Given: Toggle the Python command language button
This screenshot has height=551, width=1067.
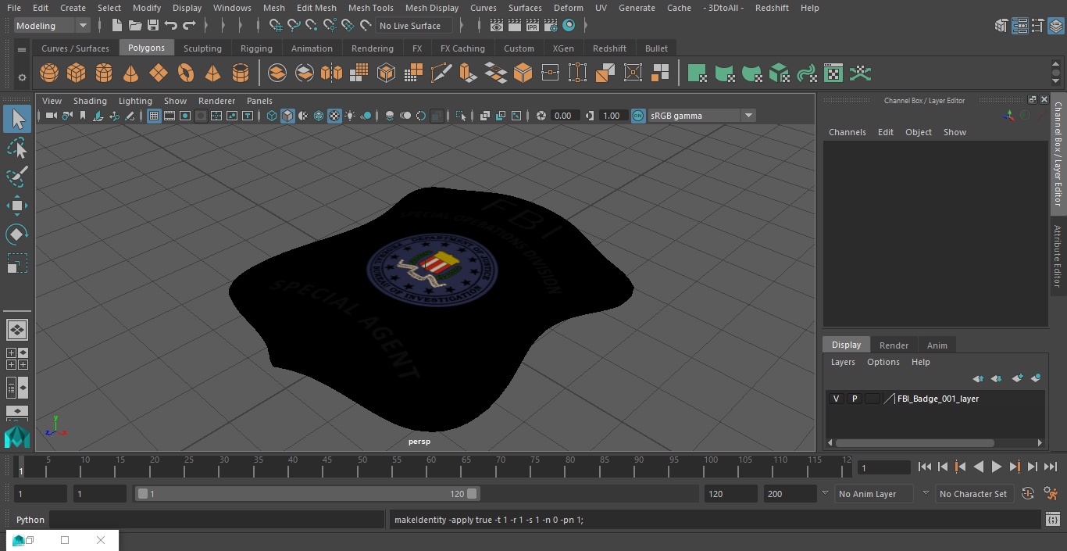Looking at the screenshot, I should (30, 520).
